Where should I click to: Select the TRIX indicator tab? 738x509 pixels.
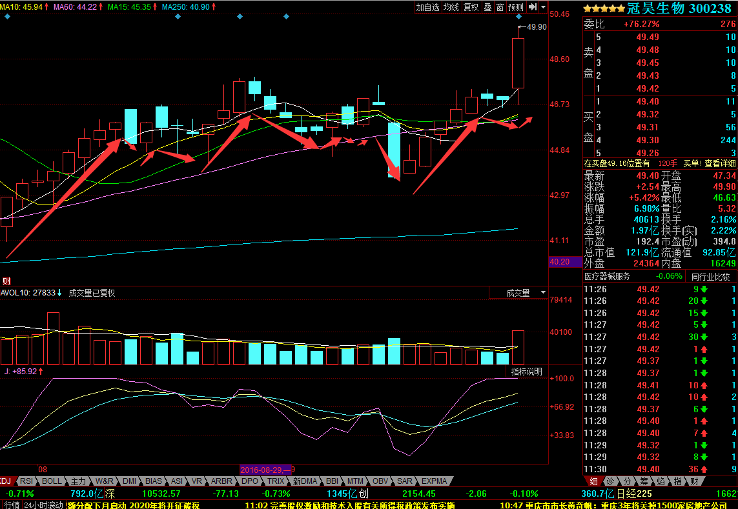(275, 481)
